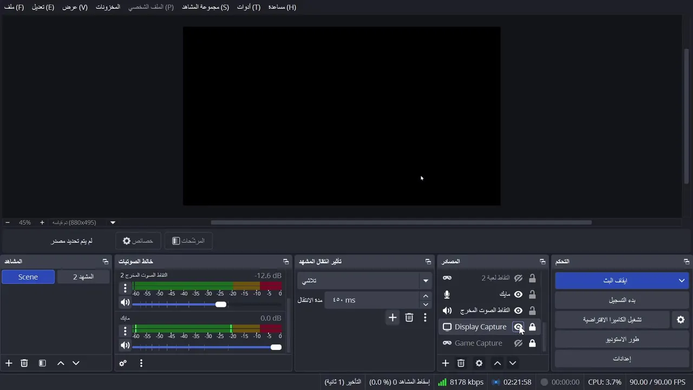Open scene filters icon in Scenes toolbar
The height and width of the screenshot is (390, 693).
click(42, 363)
